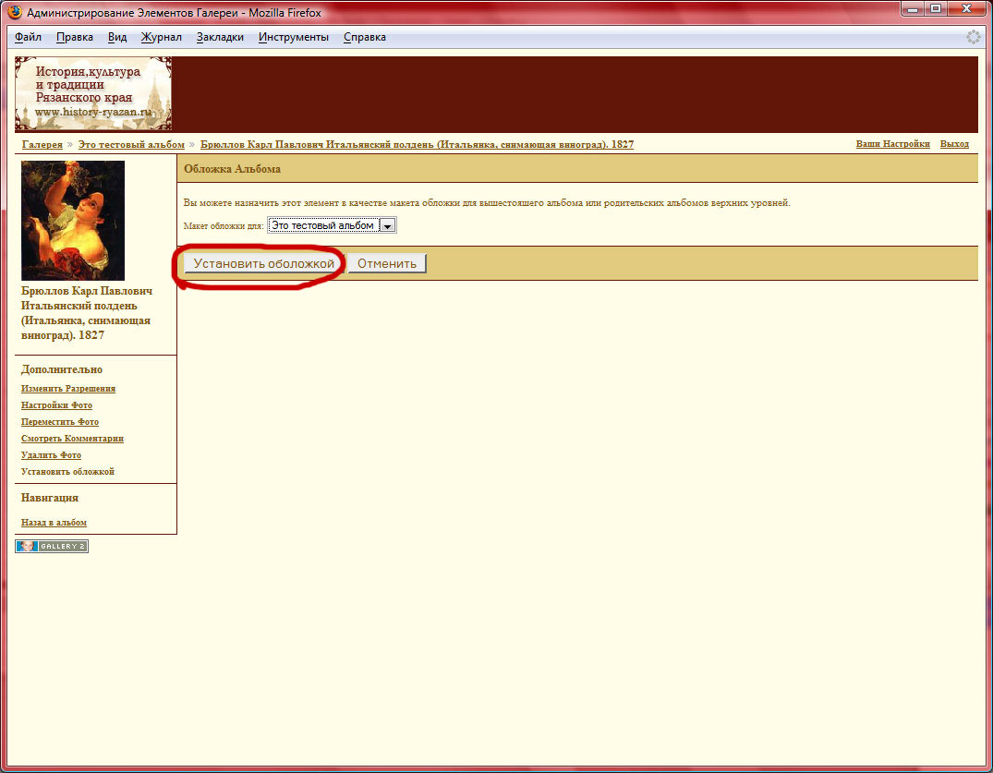Open Настройки Фото link
993x773 pixels.
click(x=57, y=405)
